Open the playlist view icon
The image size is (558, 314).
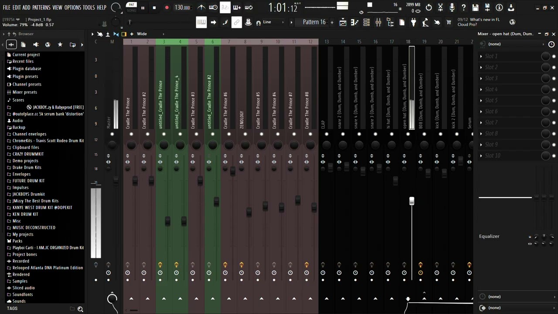(343, 22)
